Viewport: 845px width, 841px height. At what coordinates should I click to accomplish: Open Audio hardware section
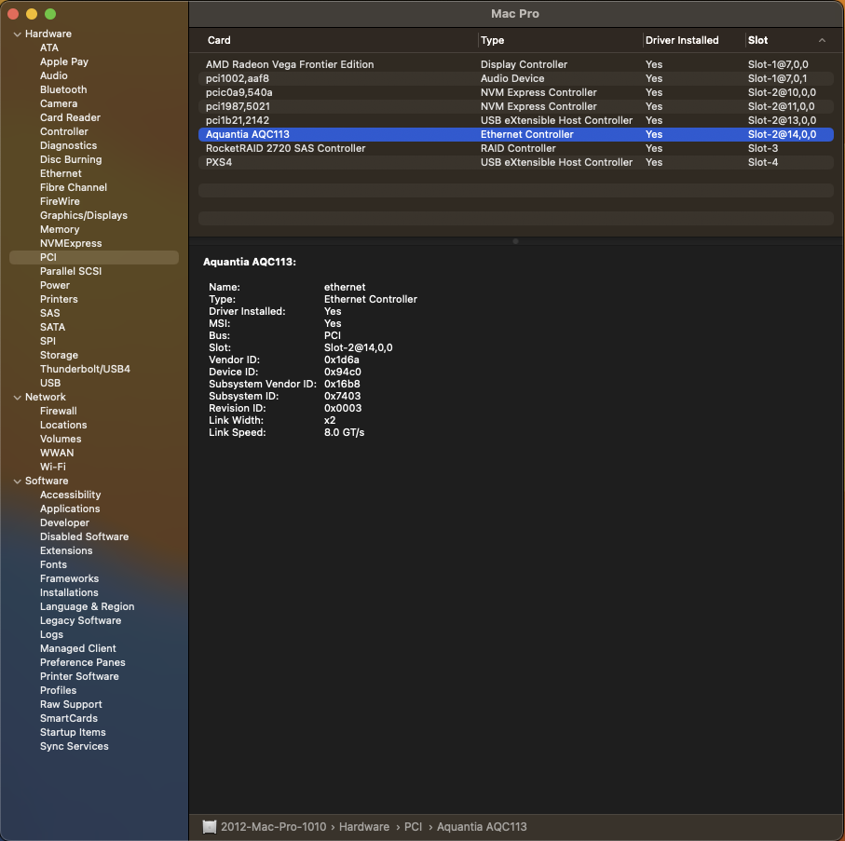pos(54,76)
